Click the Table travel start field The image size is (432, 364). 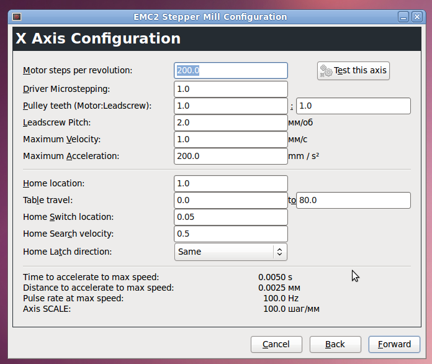click(231, 201)
